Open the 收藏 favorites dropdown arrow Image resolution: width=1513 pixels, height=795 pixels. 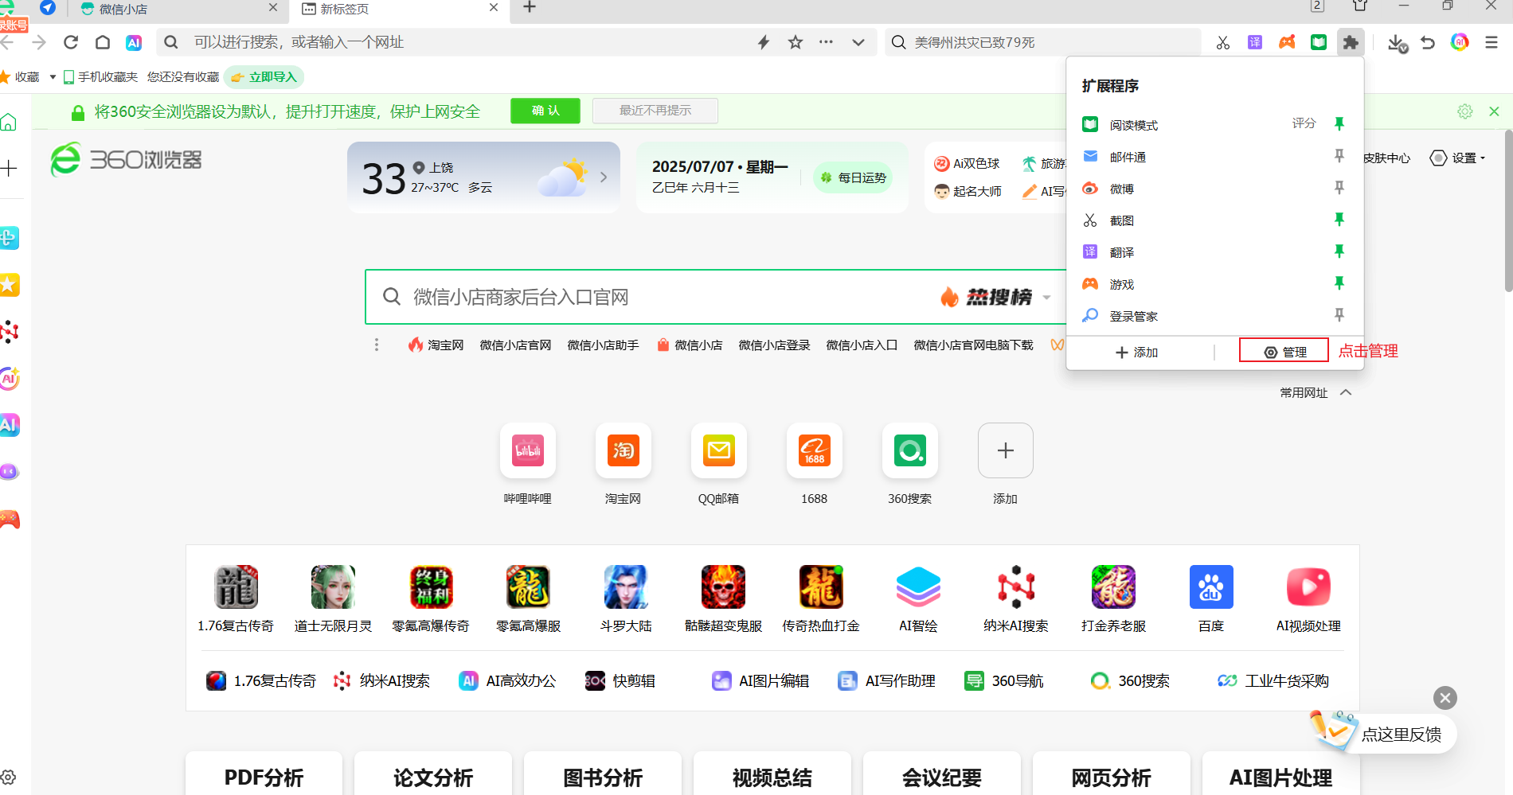[53, 77]
